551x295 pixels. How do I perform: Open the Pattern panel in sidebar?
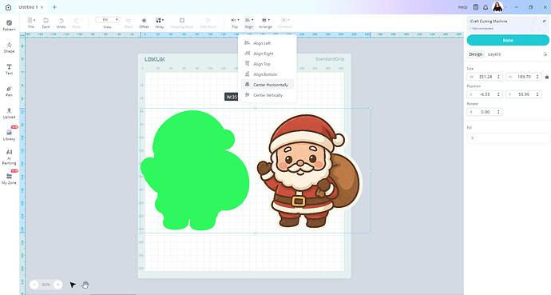click(x=9, y=26)
